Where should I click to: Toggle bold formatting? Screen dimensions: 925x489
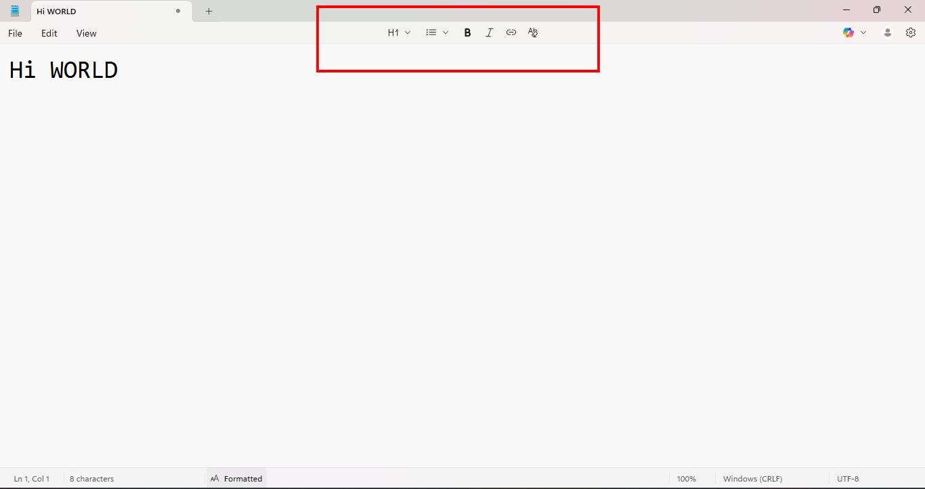point(467,33)
